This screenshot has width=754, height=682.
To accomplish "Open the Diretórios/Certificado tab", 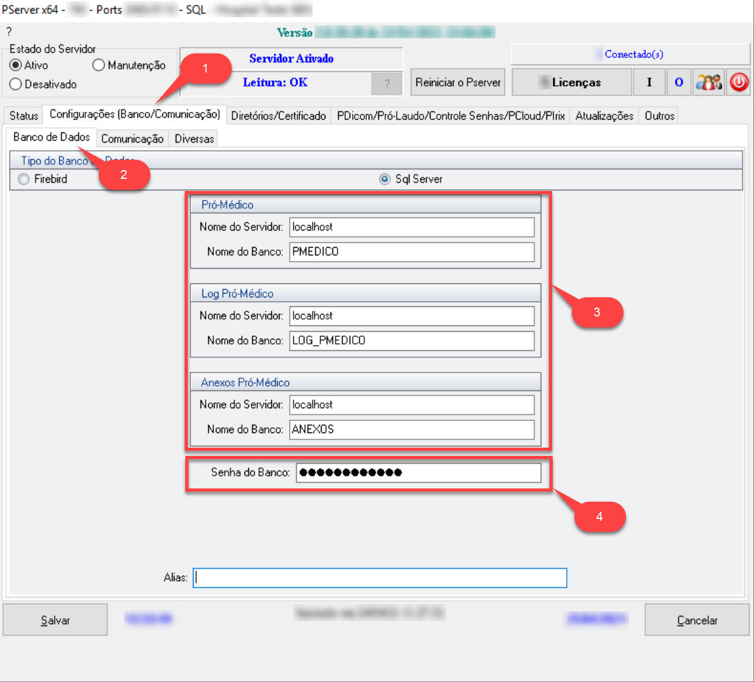I will point(278,116).
